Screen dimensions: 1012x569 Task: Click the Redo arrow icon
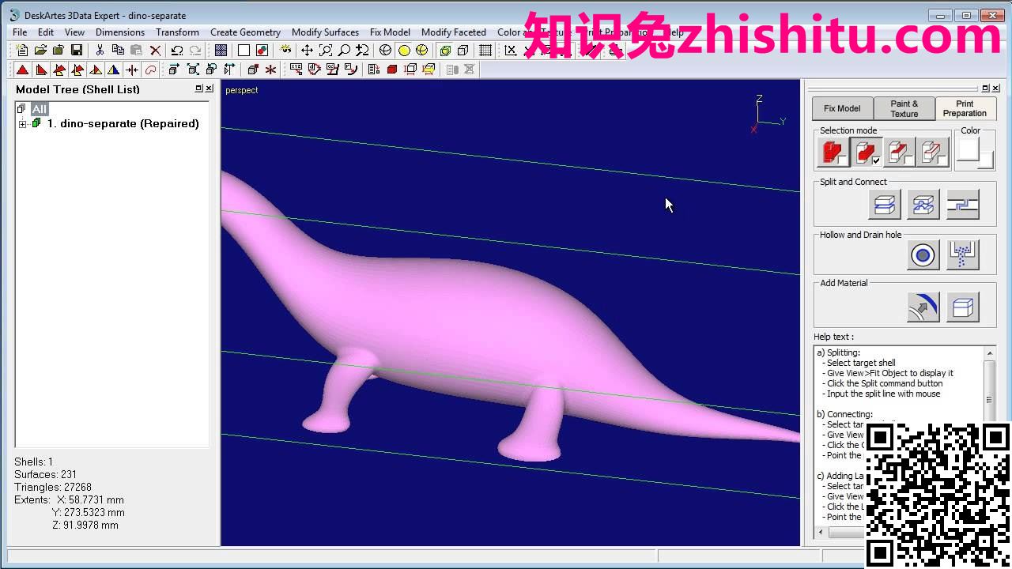click(x=195, y=50)
